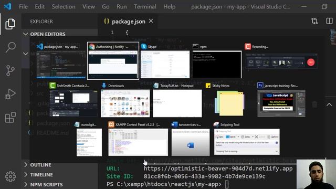Click the red record button in Recording thumbnail
Viewport: 336px width, 189px height.
(311, 62)
